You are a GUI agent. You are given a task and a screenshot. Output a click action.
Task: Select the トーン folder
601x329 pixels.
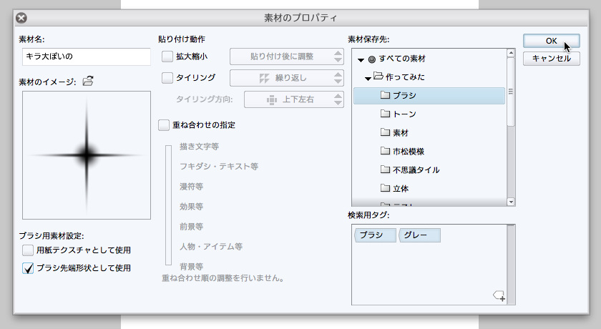click(x=404, y=114)
